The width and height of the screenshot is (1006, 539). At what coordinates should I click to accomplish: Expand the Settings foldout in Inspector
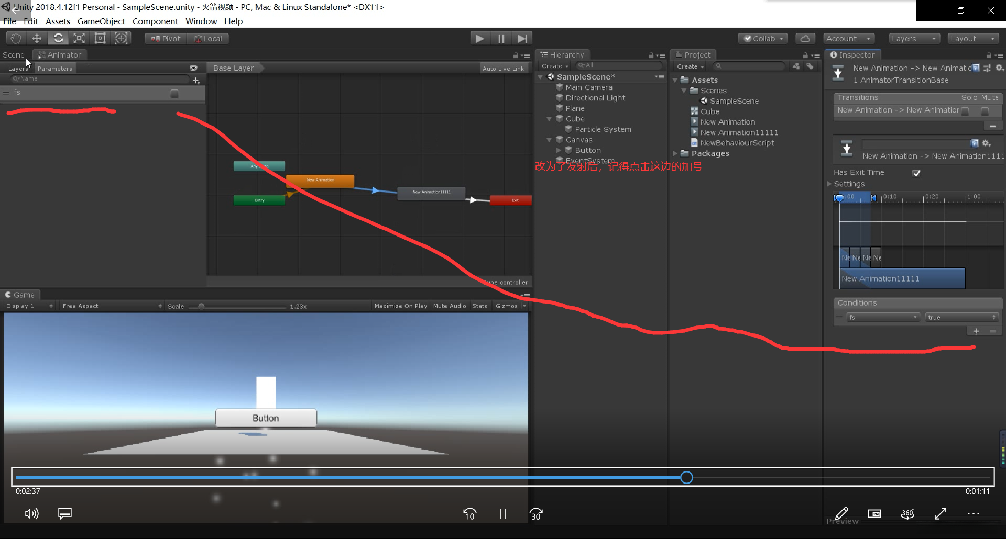click(829, 184)
